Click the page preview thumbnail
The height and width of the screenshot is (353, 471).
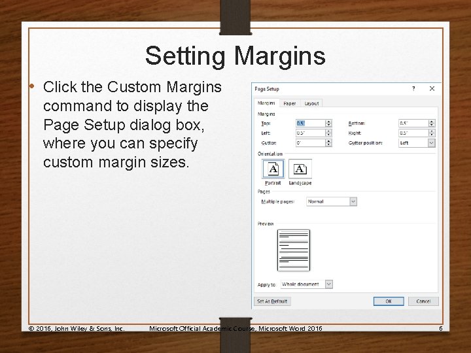click(294, 250)
